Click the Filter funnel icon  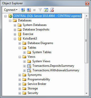[40, 10]
